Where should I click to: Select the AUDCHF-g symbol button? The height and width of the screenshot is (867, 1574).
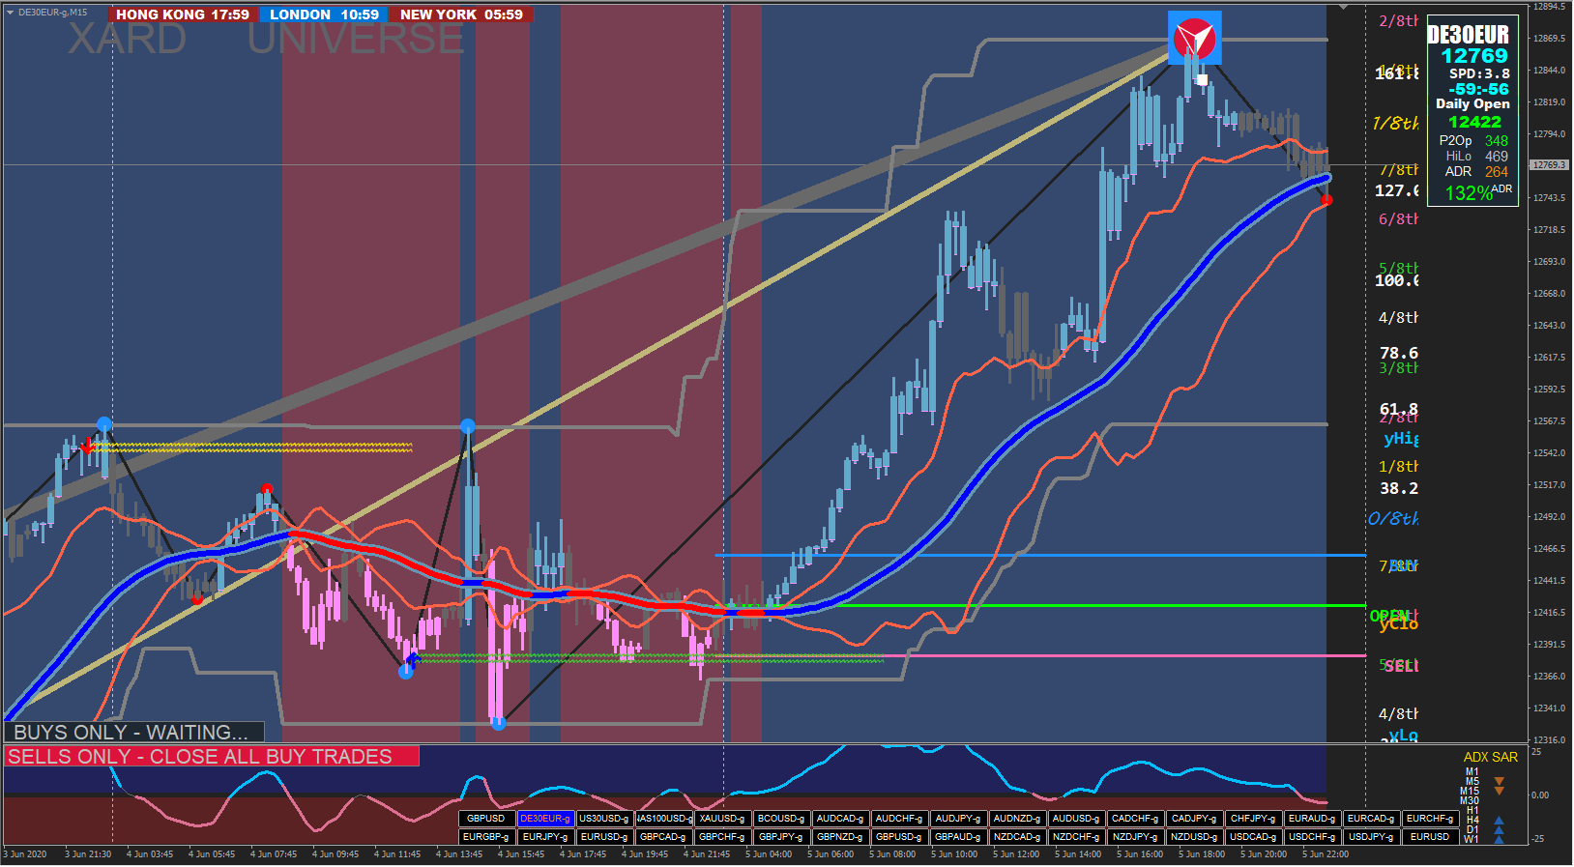tap(899, 819)
